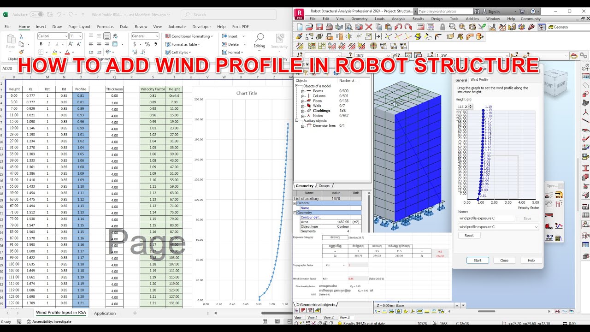Open the Robot Analysis menu
Viewport: 590px width, 332px height.
point(398,19)
